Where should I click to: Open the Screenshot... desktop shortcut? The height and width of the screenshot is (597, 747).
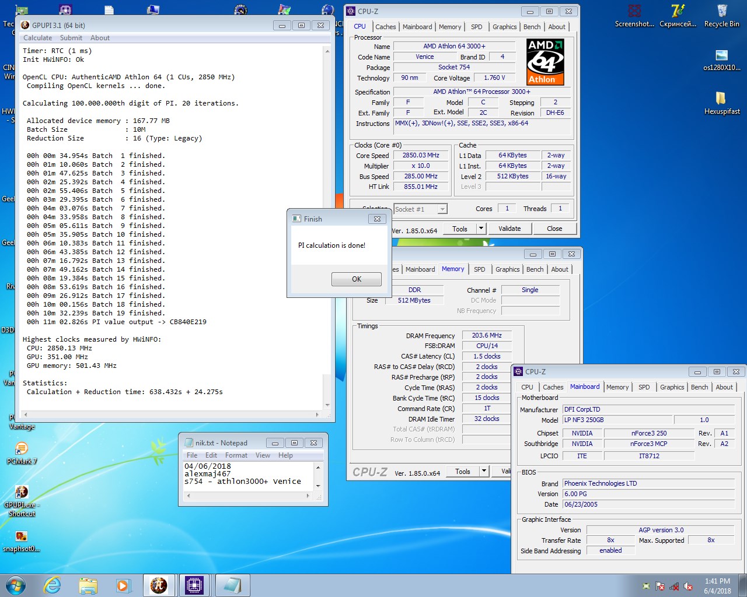[x=634, y=16]
